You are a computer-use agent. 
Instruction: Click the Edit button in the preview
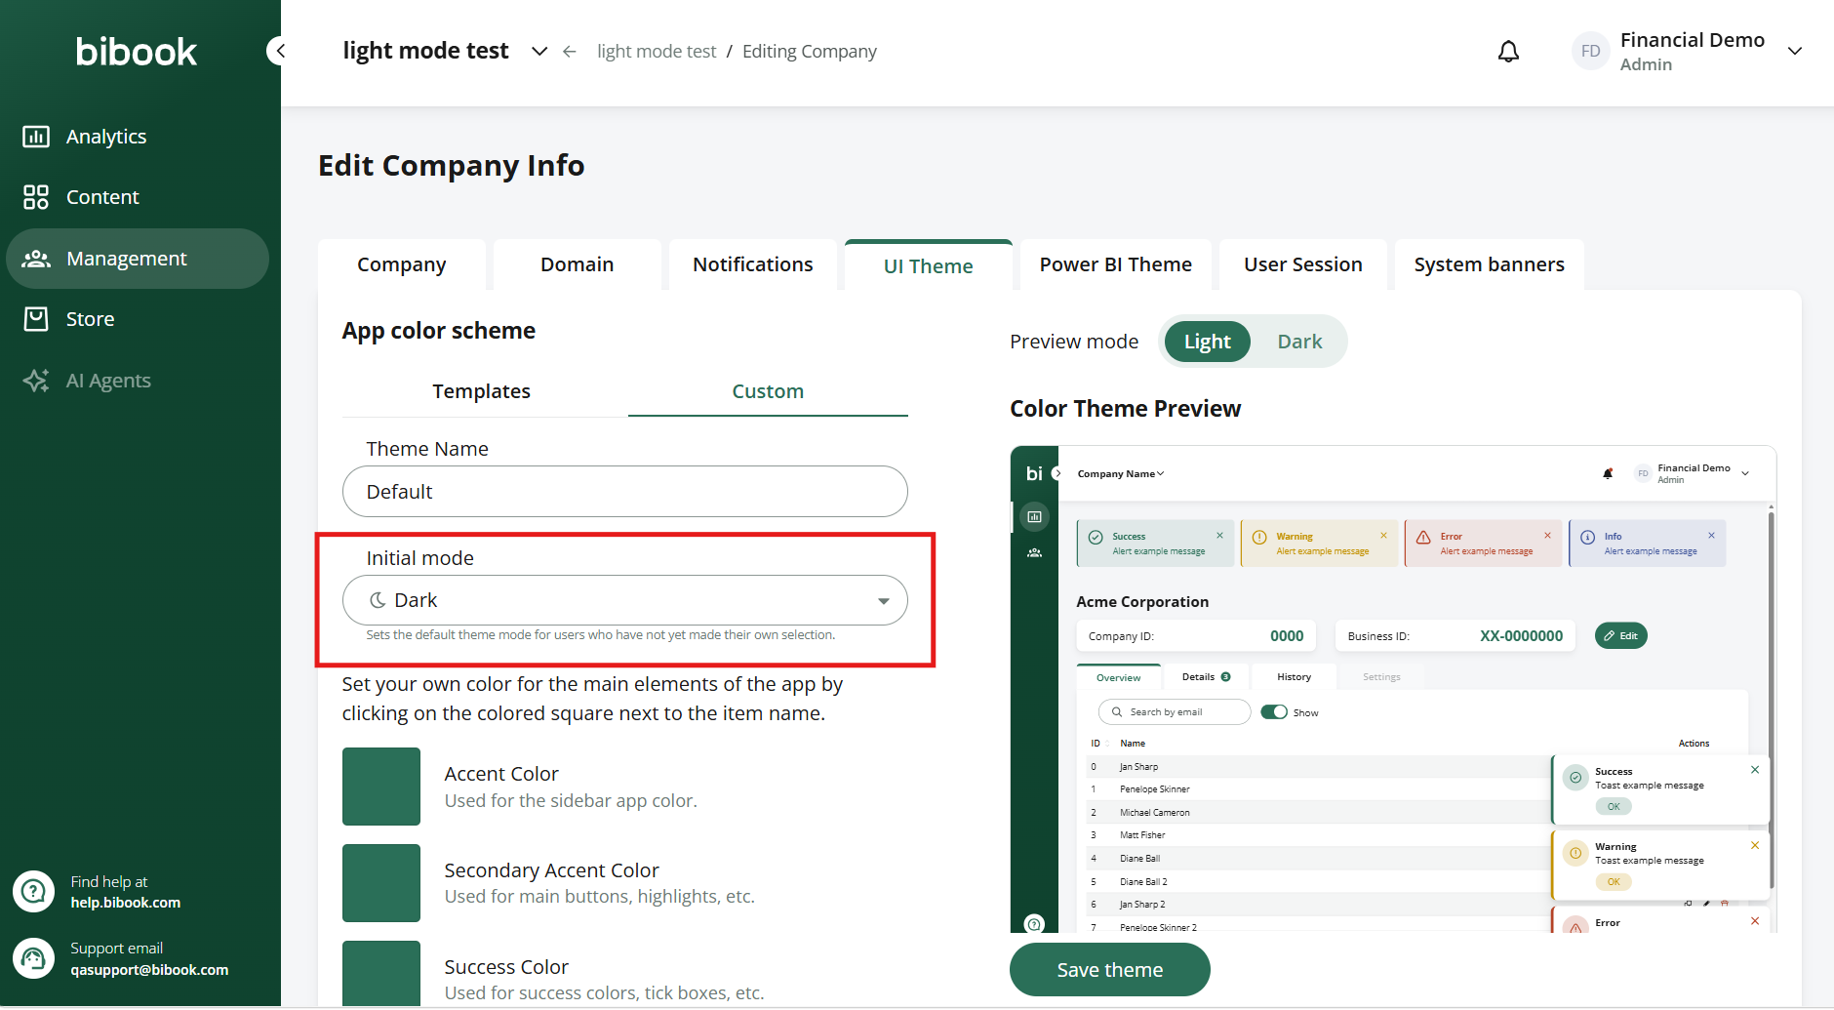pos(1621,635)
